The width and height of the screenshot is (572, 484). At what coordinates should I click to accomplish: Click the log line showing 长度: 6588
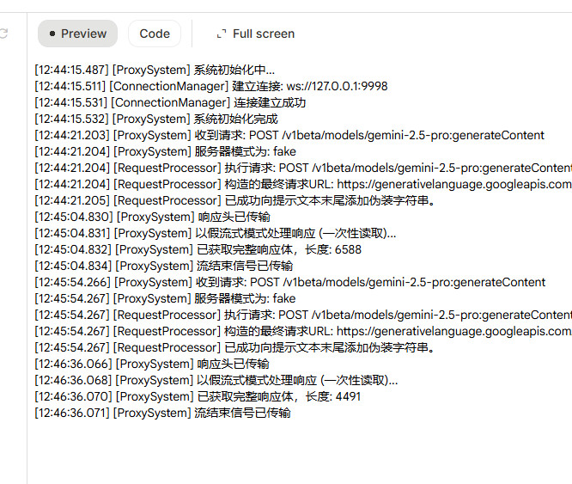pos(198,249)
